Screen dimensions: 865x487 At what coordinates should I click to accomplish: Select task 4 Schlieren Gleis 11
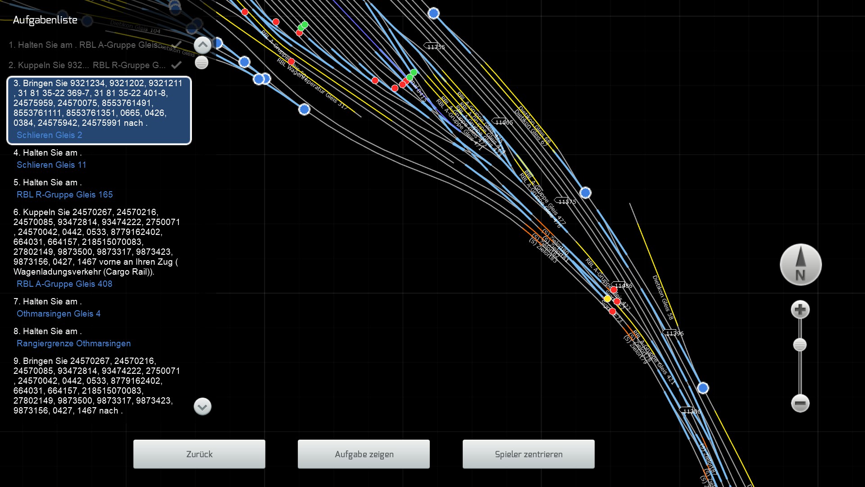[x=51, y=165]
